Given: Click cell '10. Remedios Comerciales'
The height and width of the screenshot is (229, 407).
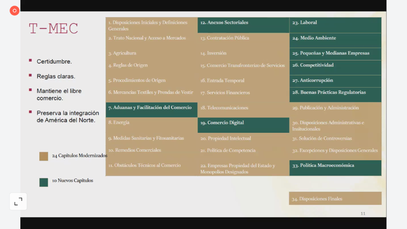Looking at the screenshot, I should point(151,152).
